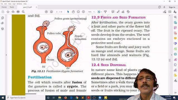The height and width of the screenshot is (100, 178).
Task: Open Zoom app from taskbar
Action: pos(100,97)
